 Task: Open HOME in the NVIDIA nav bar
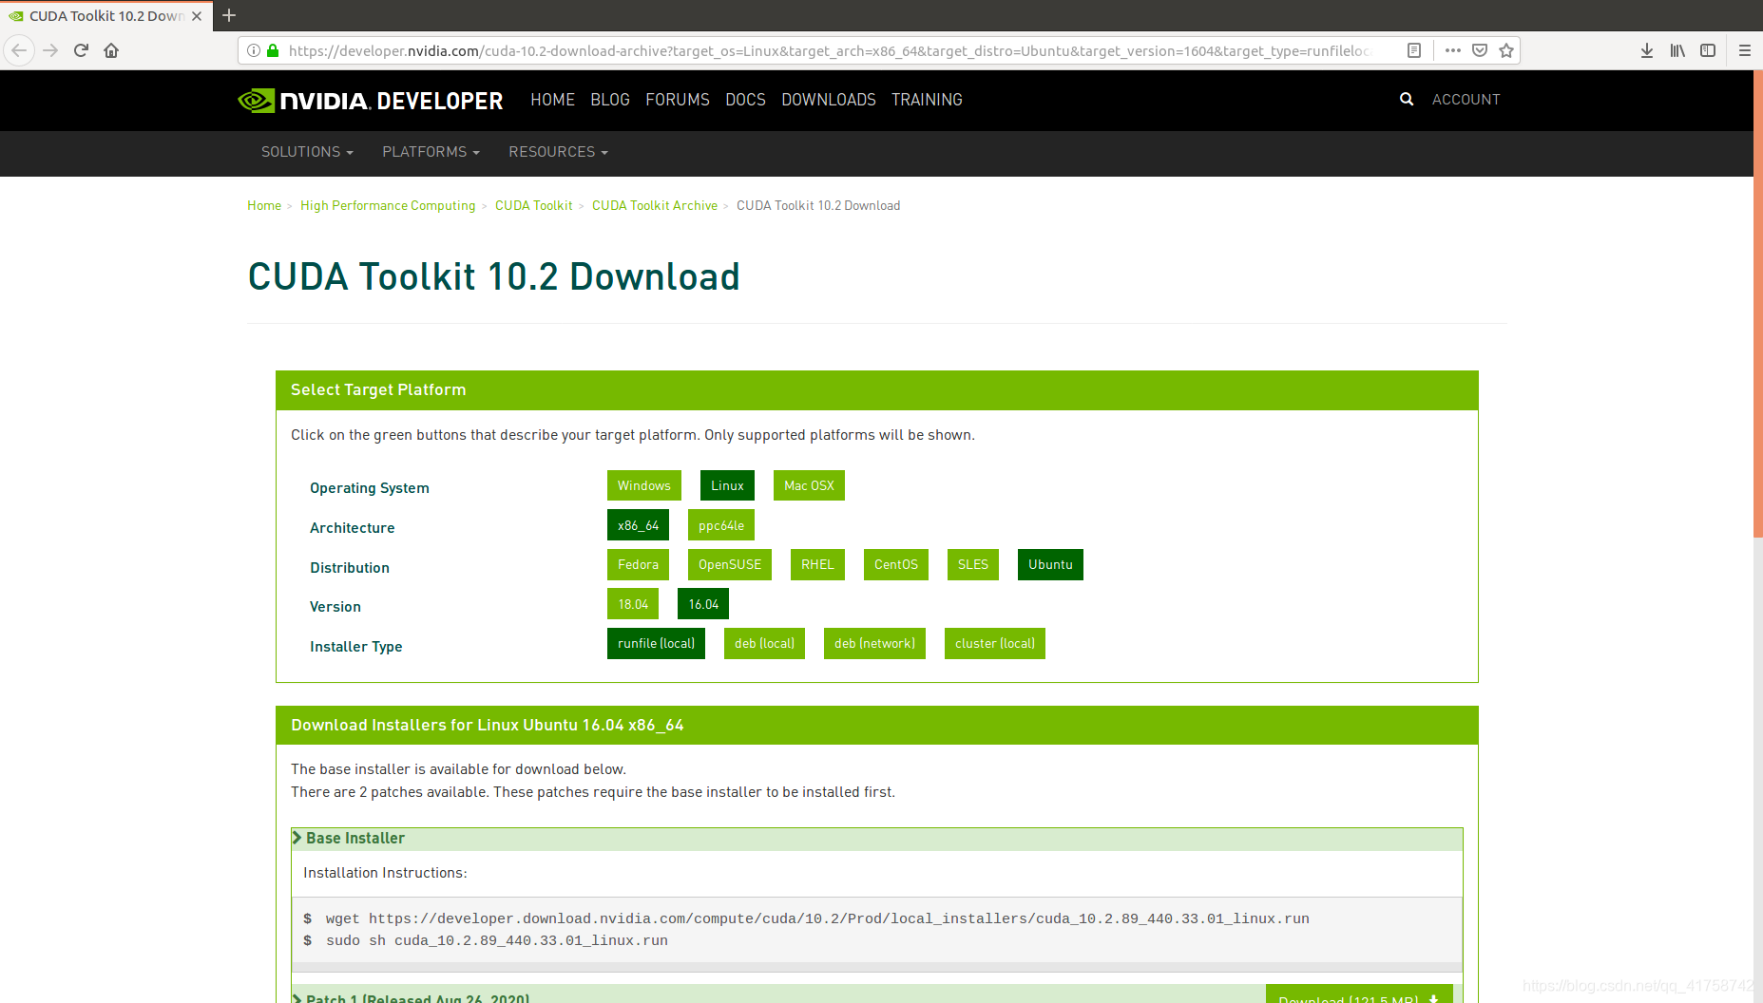(x=552, y=100)
